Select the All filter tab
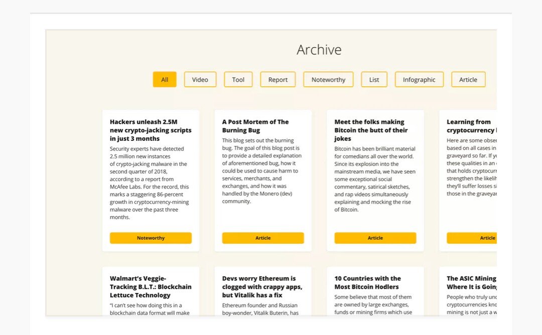 [x=165, y=79]
